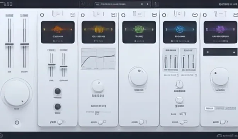Tick the checkbox under the blue module's first meter

click(x=178, y=75)
